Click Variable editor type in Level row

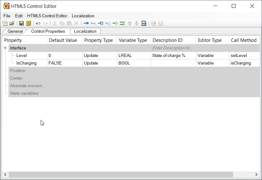tap(213, 56)
